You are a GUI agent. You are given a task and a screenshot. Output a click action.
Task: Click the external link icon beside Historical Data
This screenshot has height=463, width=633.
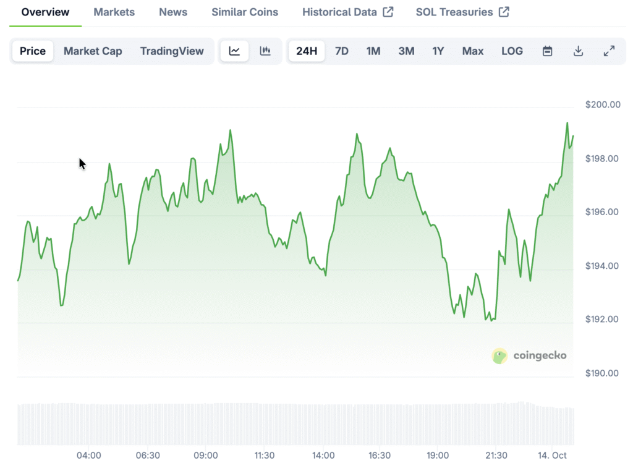(388, 12)
